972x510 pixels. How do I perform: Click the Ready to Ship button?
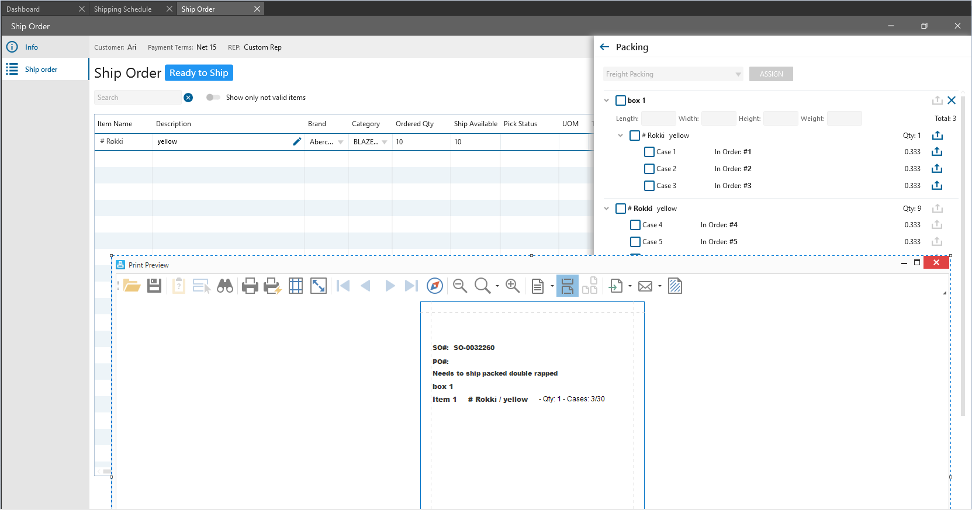(199, 73)
